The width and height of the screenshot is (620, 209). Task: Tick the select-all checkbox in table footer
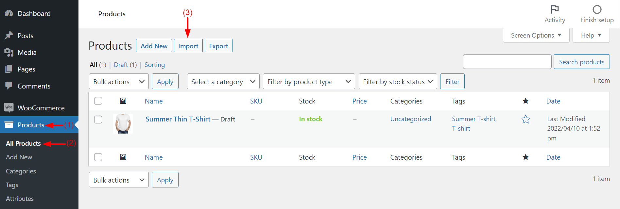[x=98, y=157]
